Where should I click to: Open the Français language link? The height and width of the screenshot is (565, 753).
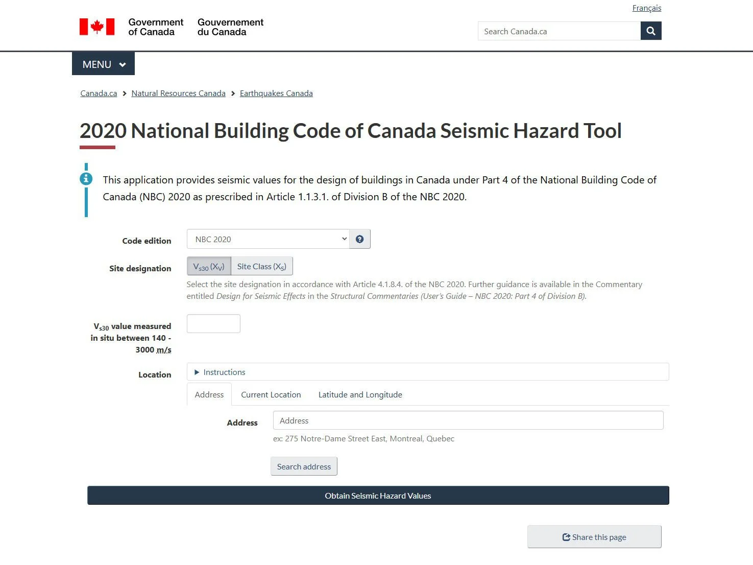tap(647, 8)
